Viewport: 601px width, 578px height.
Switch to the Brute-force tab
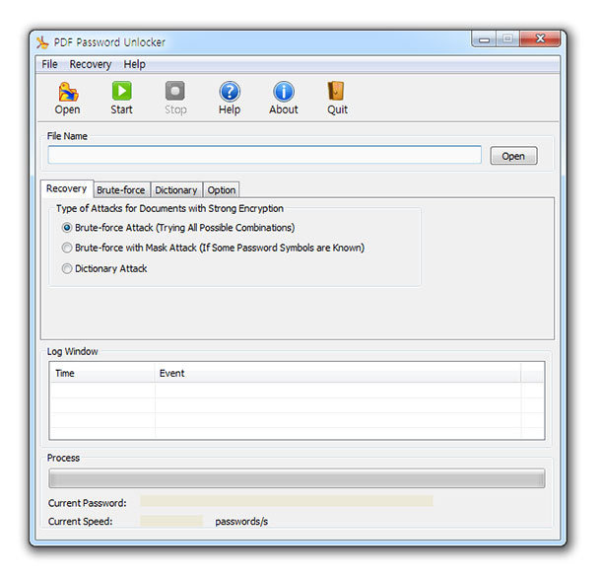point(121,190)
